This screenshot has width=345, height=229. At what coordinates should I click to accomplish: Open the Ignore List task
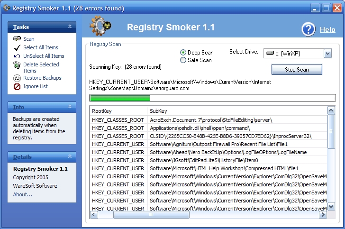point(36,87)
